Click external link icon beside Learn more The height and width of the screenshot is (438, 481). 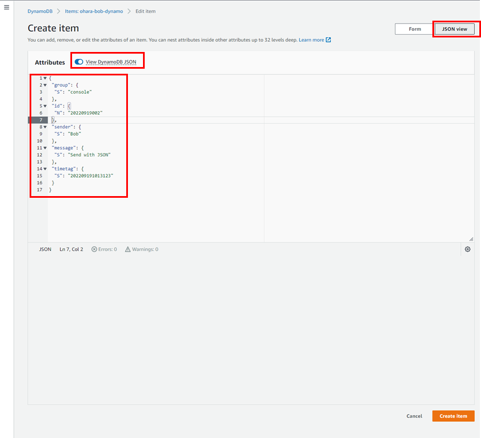click(x=328, y=40)
